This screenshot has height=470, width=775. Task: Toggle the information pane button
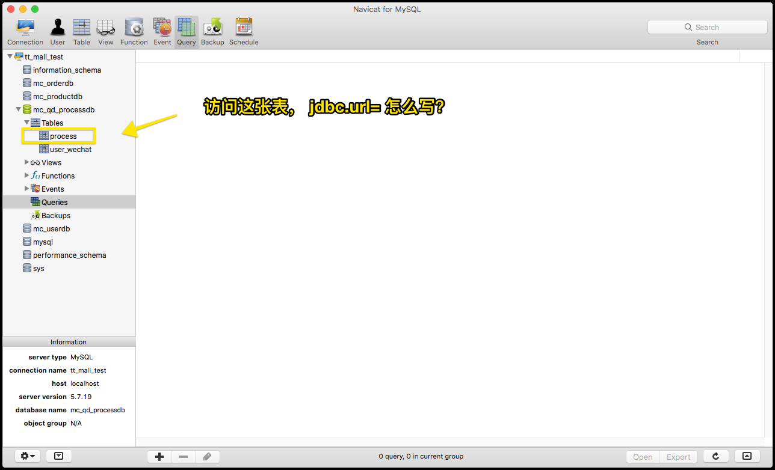58,456
